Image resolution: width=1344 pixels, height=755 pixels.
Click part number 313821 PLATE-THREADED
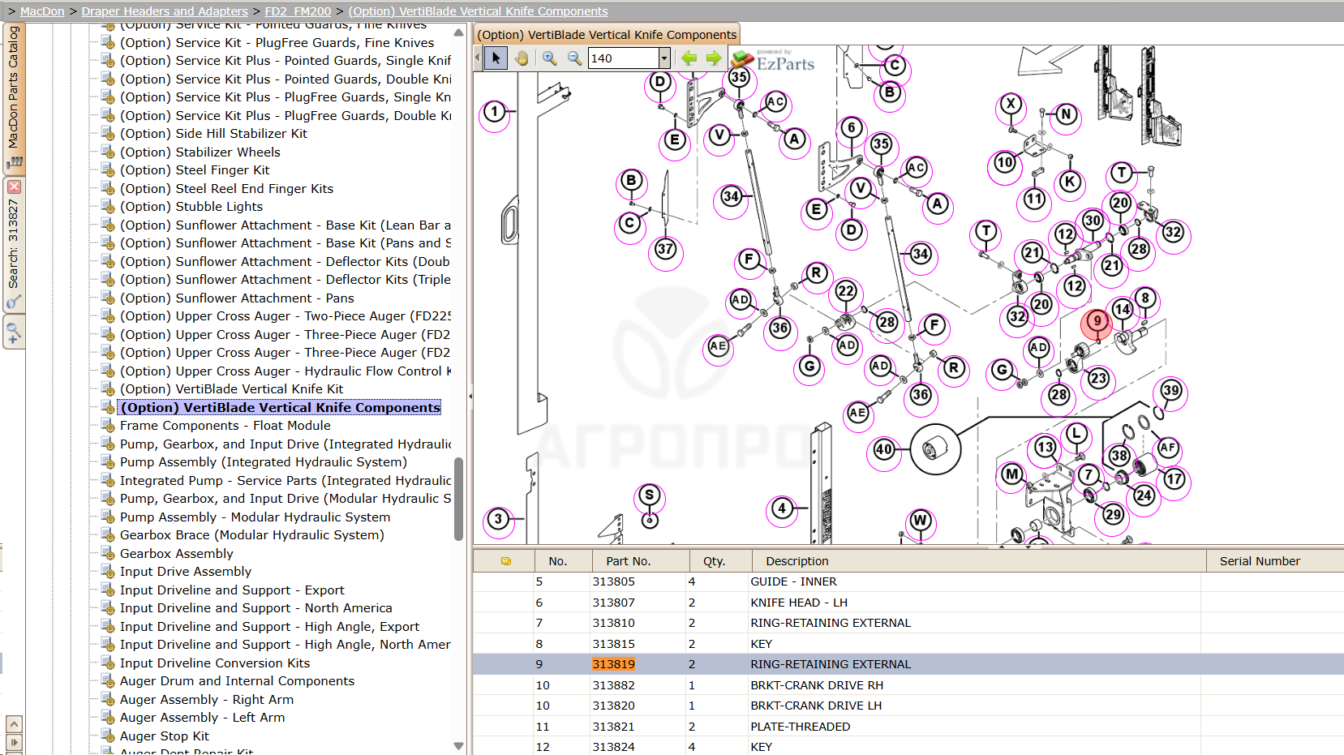613,727
